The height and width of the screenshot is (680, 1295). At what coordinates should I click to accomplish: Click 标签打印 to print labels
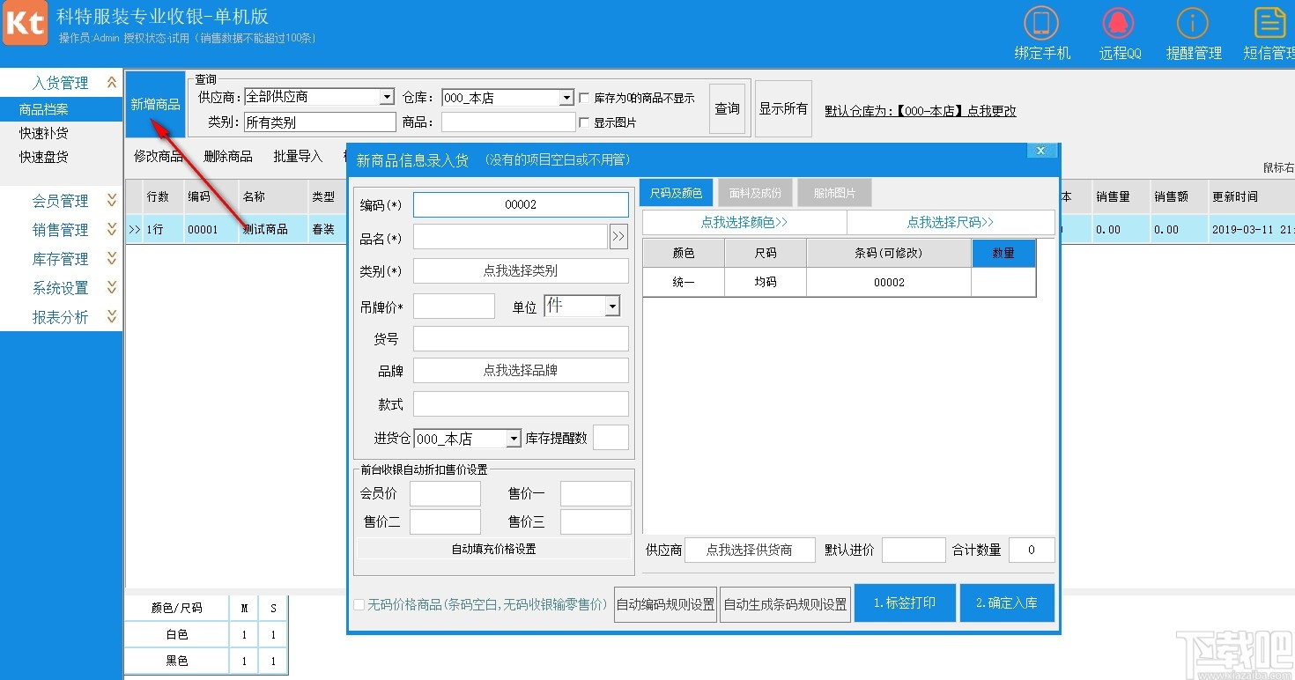(905, 602)
